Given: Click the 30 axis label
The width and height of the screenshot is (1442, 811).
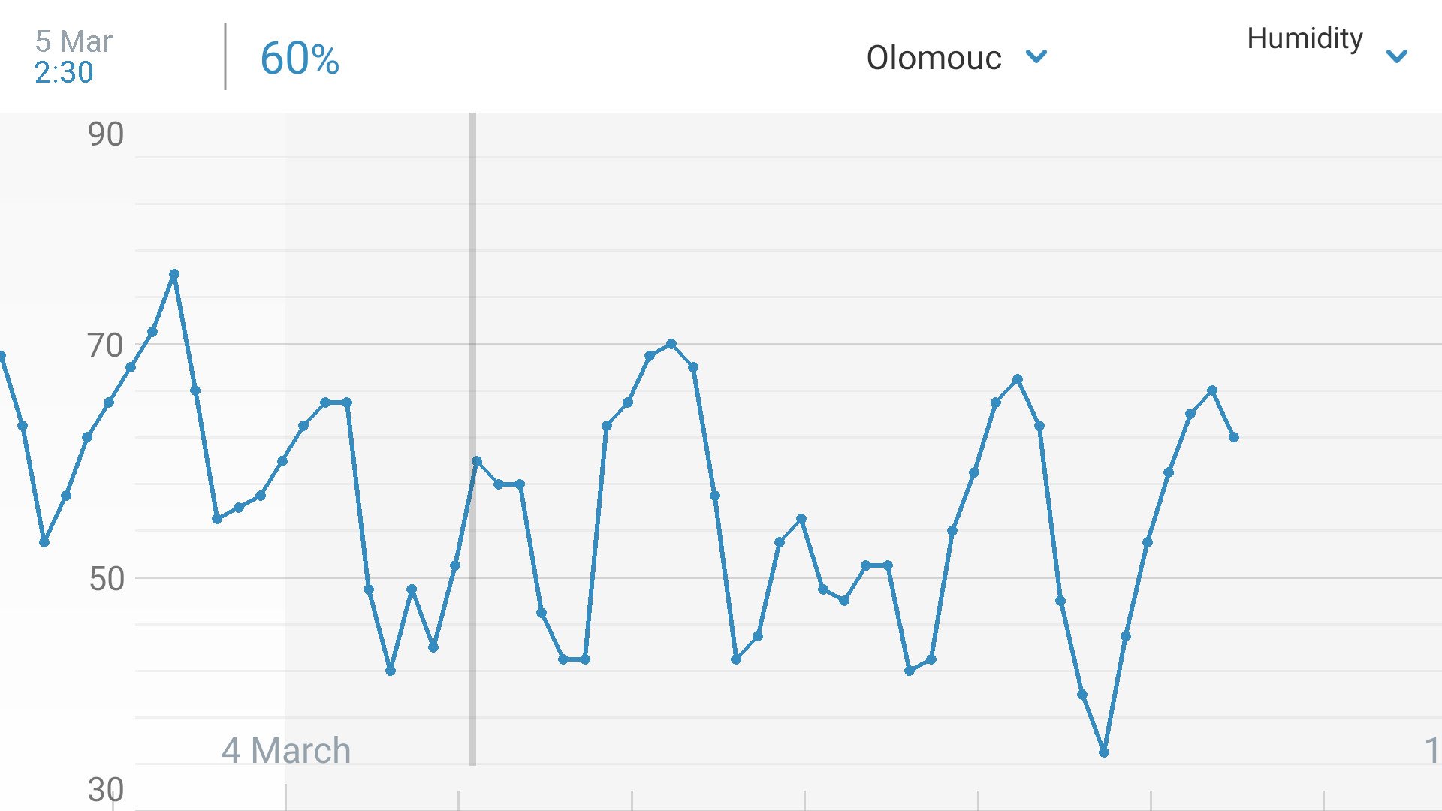Looking at the screenshot, I should (x=105, y=790).
